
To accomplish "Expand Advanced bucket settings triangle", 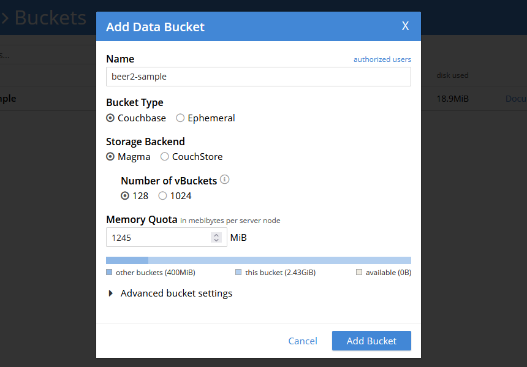I will click(x=110, y=293).
